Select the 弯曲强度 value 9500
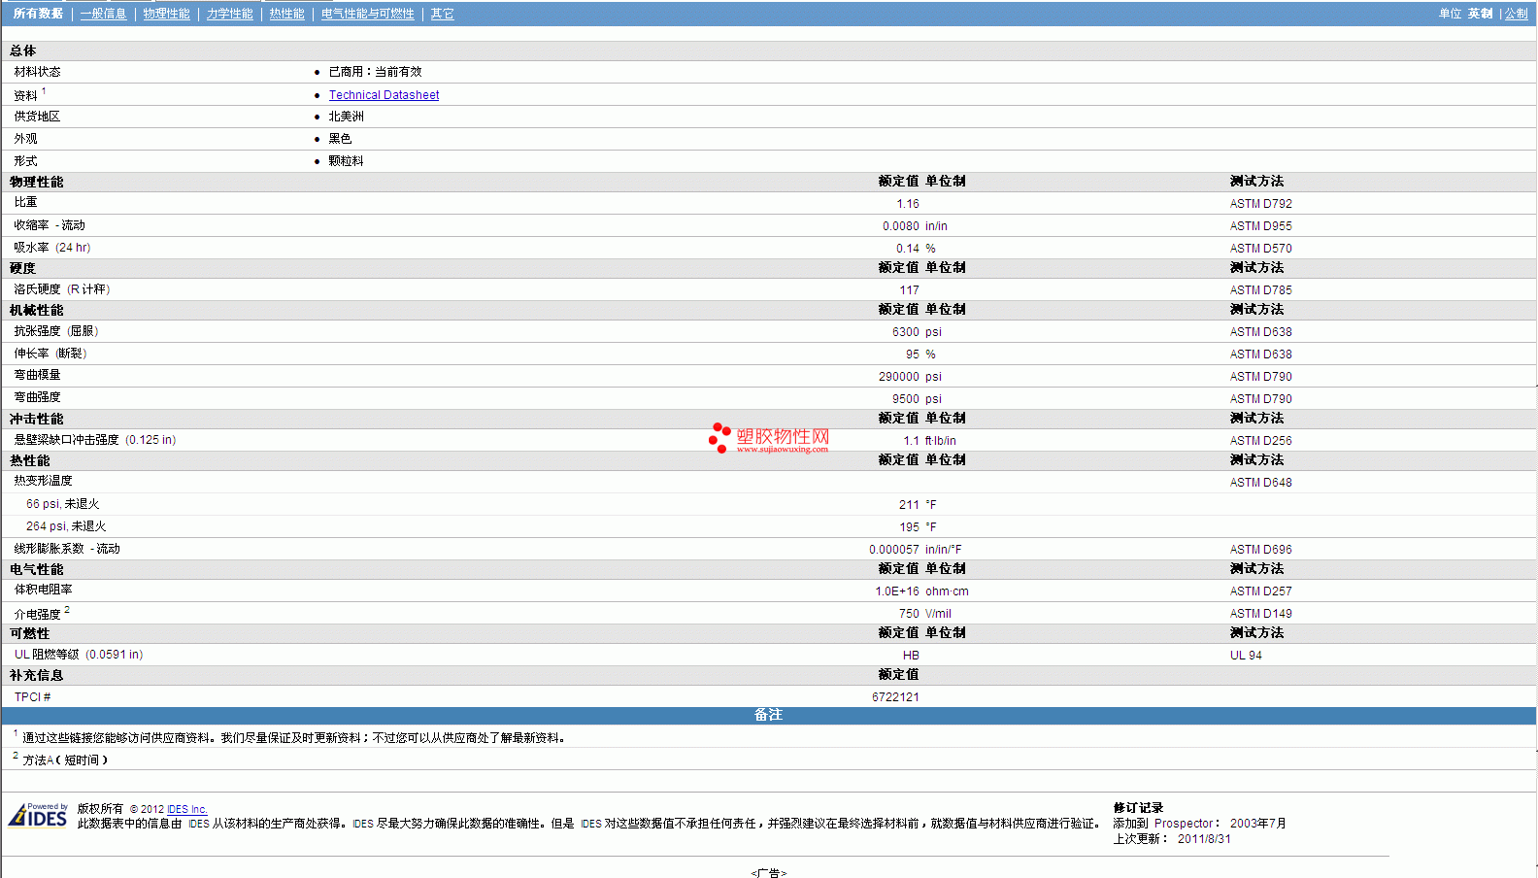 point(906,399)
